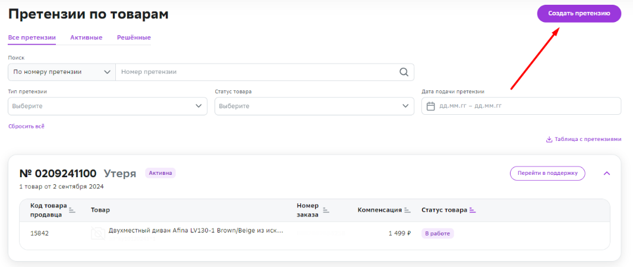Image resolution: width=633 pixels, height=267 pixels.
Task: Click Перейти в поддержку button
Action: 547,173
